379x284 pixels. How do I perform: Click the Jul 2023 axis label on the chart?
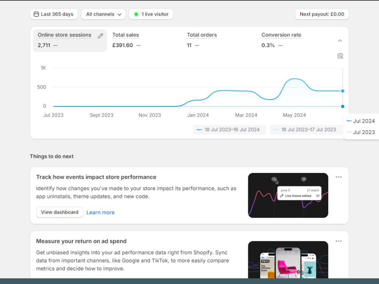[x=53, y=115]
